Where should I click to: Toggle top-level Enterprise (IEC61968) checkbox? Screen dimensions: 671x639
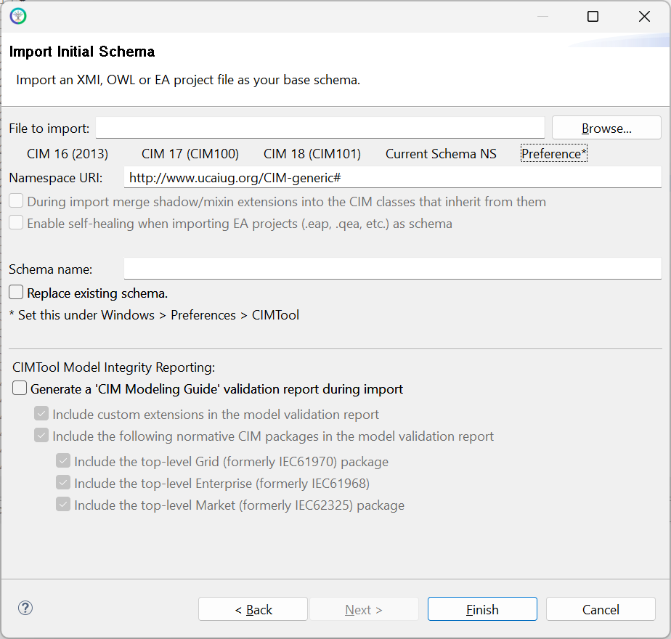click(x=63, y=482)
